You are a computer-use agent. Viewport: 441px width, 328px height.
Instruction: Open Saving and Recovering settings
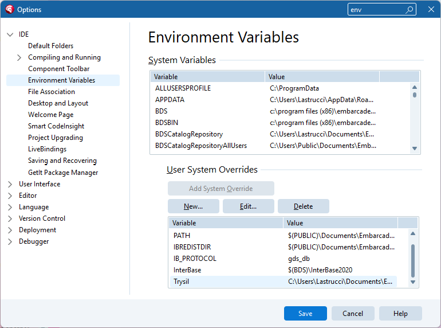[x=62, y=161]
